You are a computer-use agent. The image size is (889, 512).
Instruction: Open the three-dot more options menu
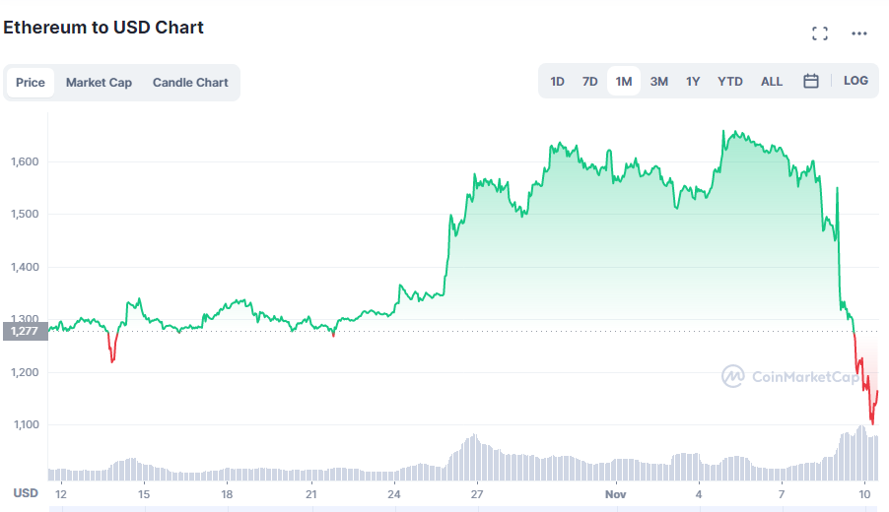859,33
